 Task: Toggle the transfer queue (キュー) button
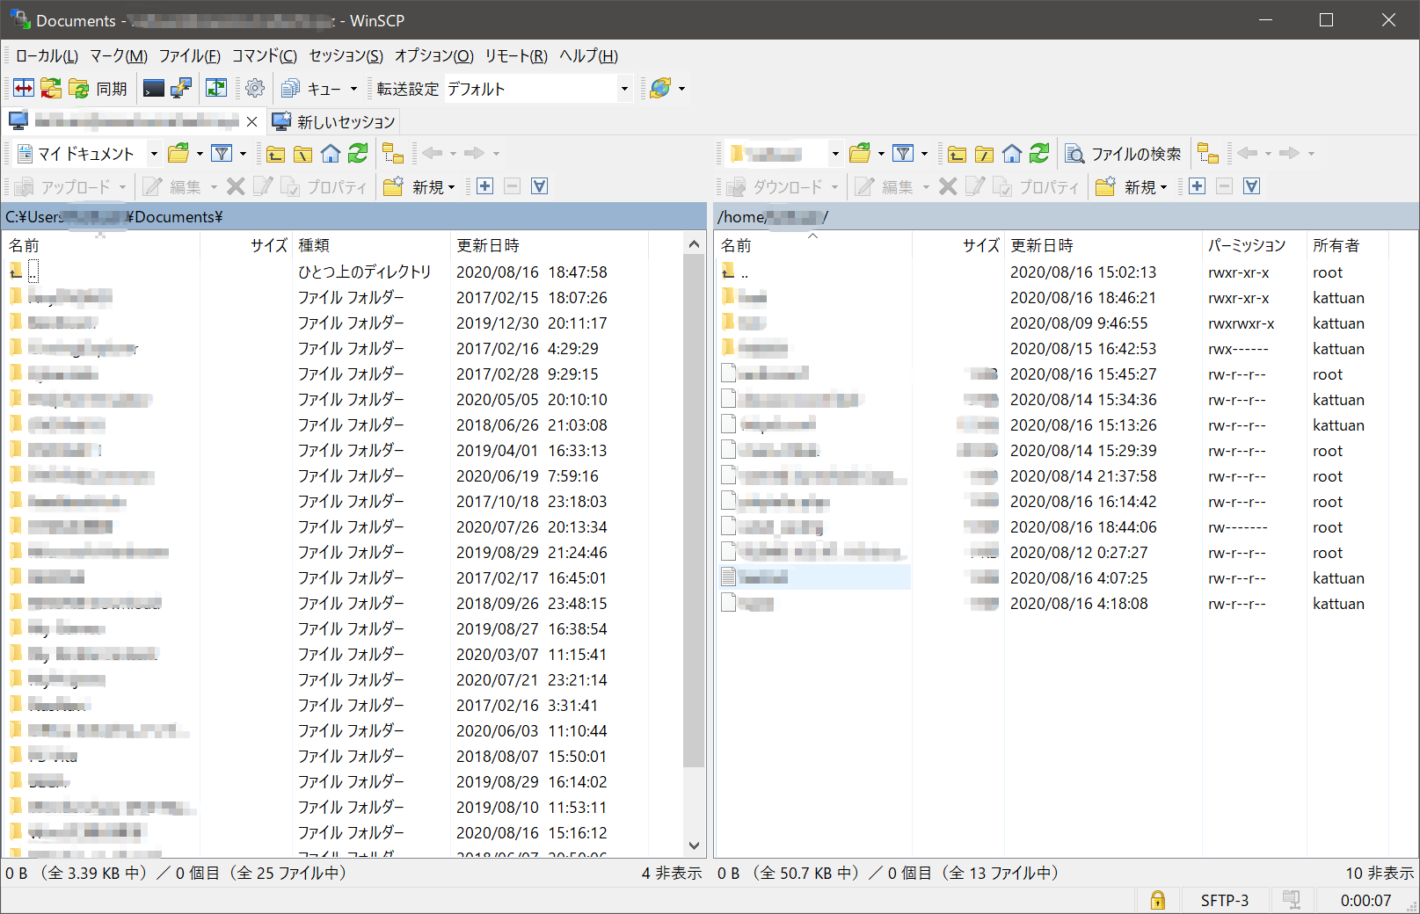point(311,89)
